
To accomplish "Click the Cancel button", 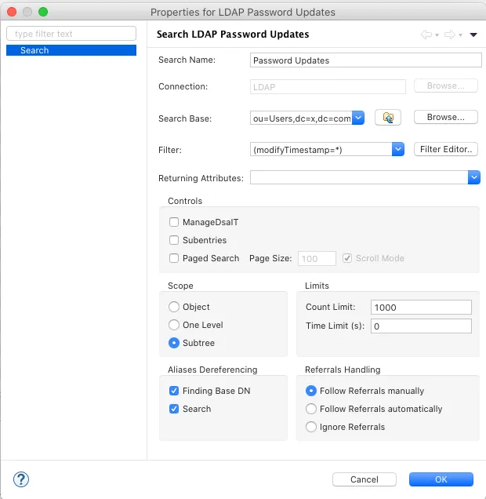I will [364, 479].
